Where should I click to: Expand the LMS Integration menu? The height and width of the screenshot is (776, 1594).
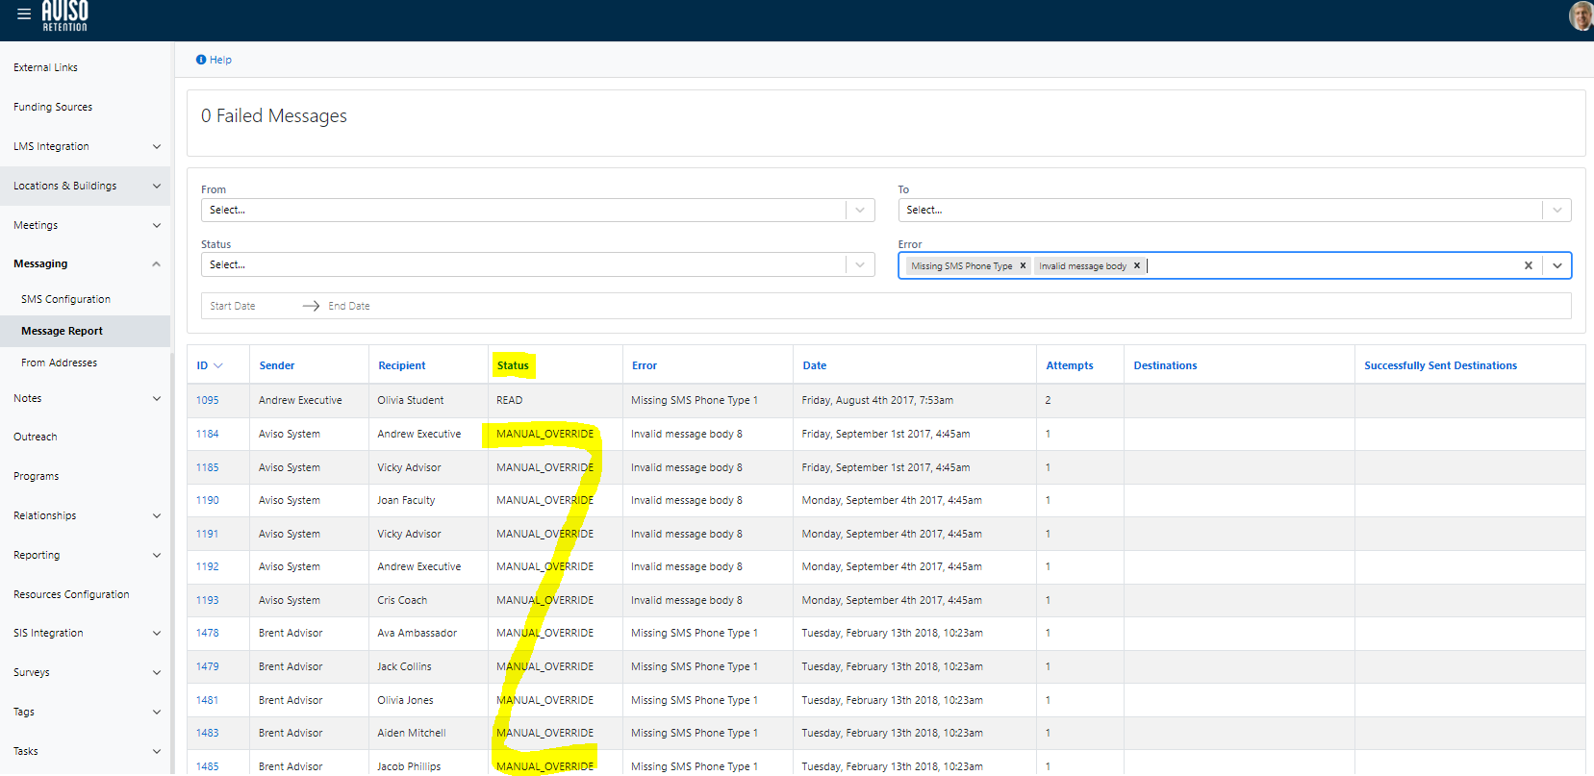tap(86, 146)
